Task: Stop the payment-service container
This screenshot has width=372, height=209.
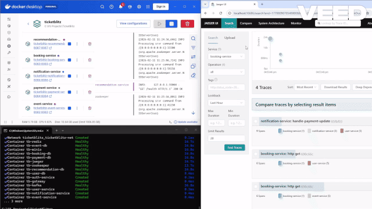Action: (x=70, y=92)
